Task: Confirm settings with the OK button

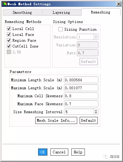Action: [43, 152]
